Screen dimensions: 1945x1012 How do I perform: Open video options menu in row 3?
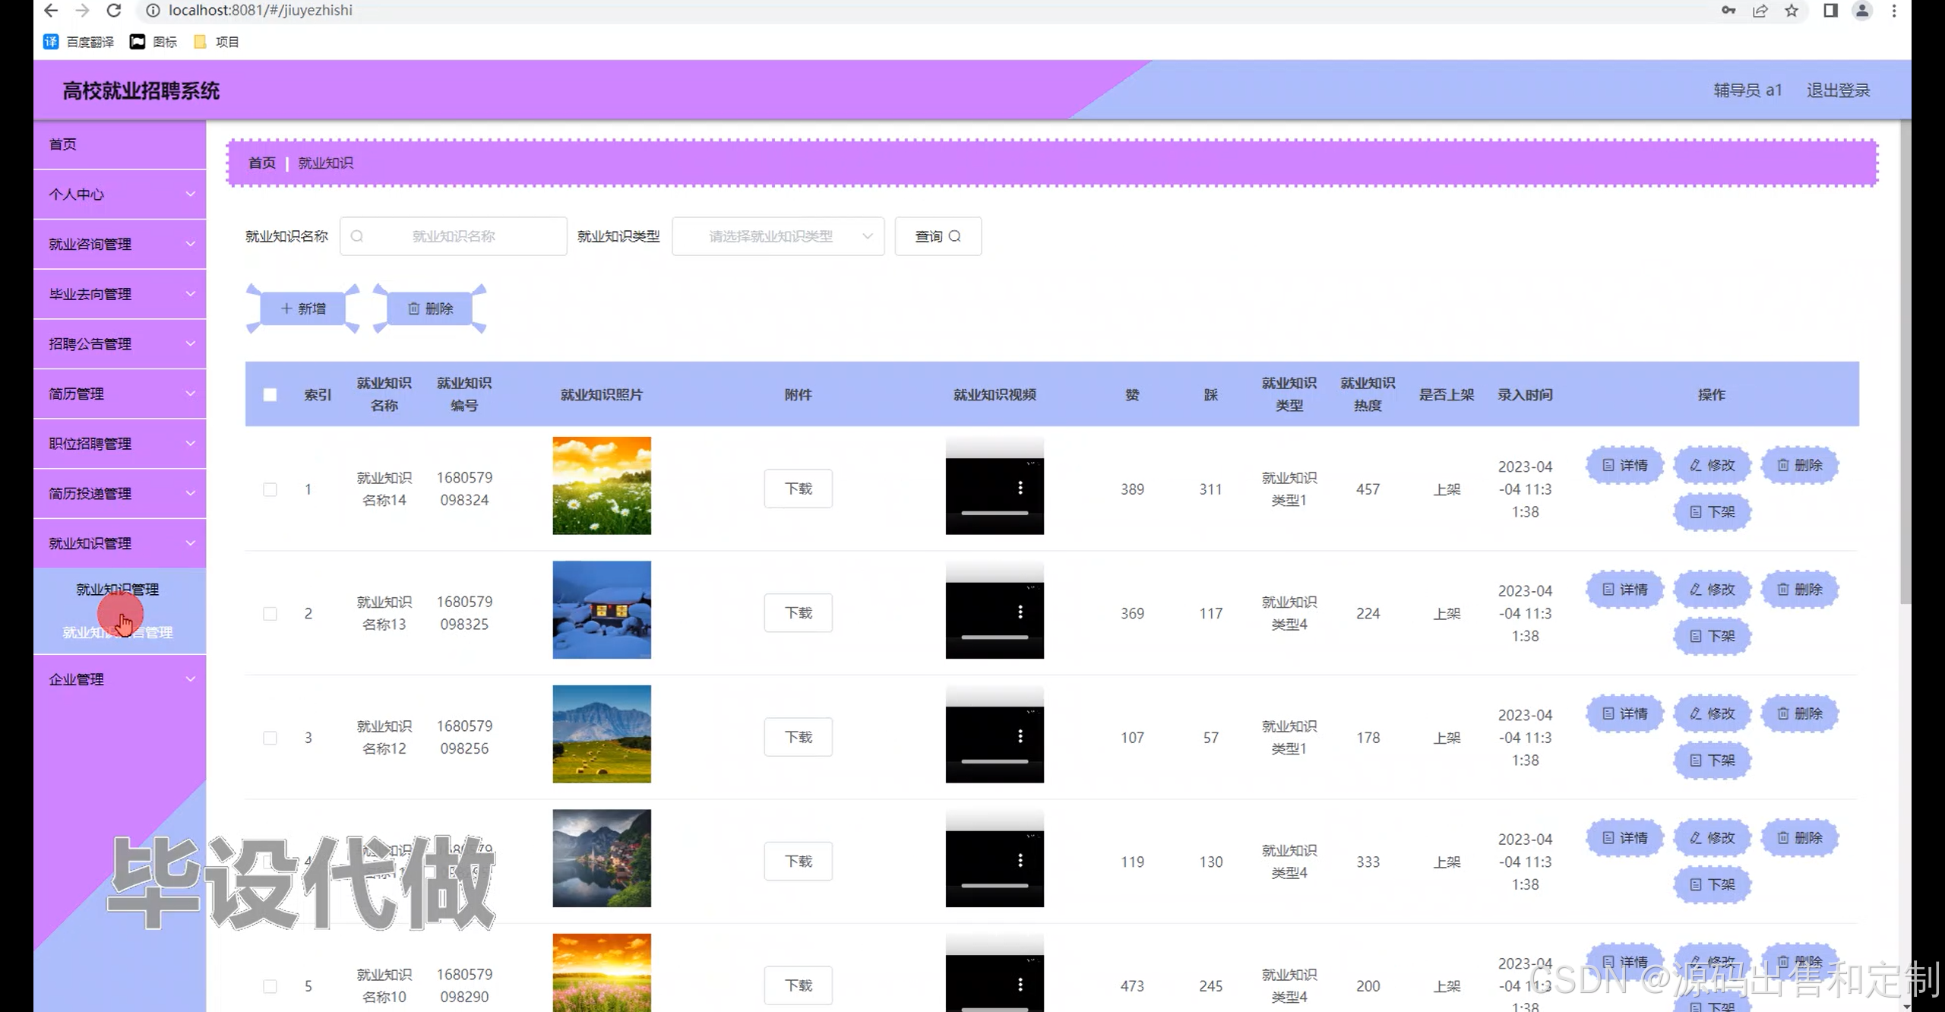tap(1020, 736)
